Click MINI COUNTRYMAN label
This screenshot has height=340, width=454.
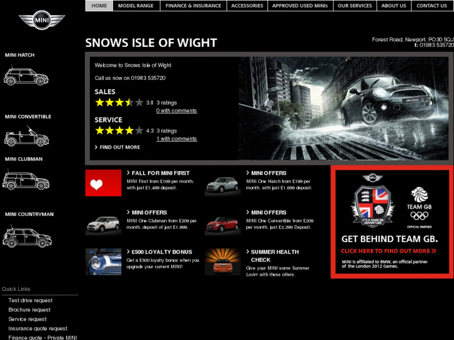pos(29,214)
